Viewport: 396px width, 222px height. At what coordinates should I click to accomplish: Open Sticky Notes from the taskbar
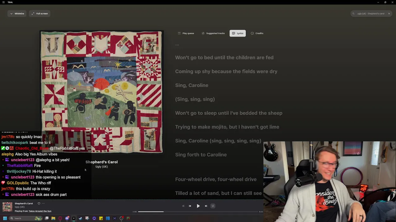tap(101, 218)
